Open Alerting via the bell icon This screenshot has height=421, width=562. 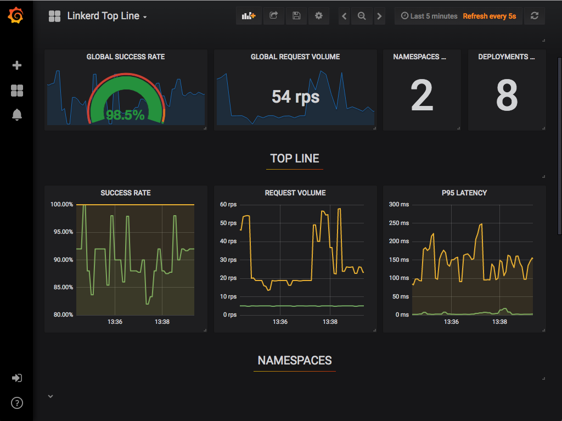16,115
